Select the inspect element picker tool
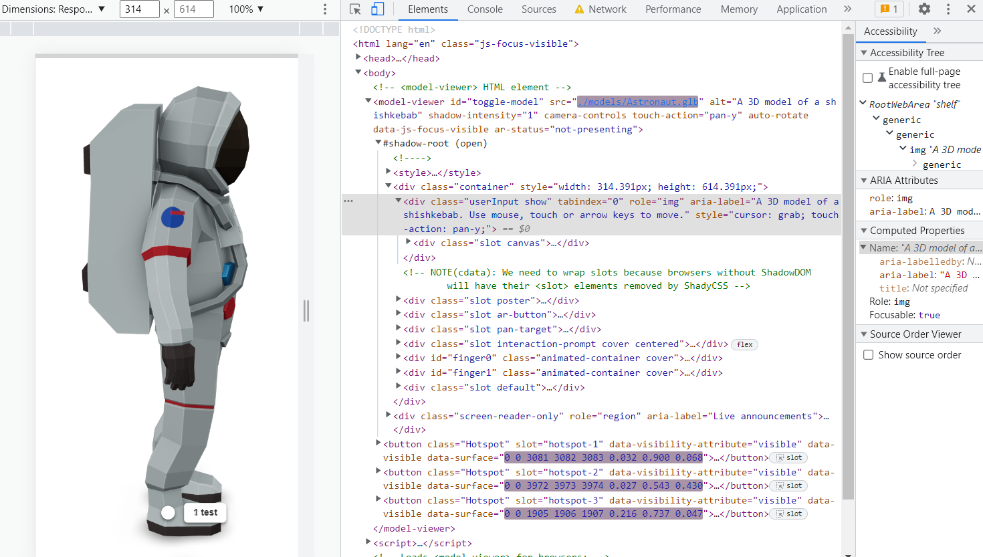 (x=354, y=9)
